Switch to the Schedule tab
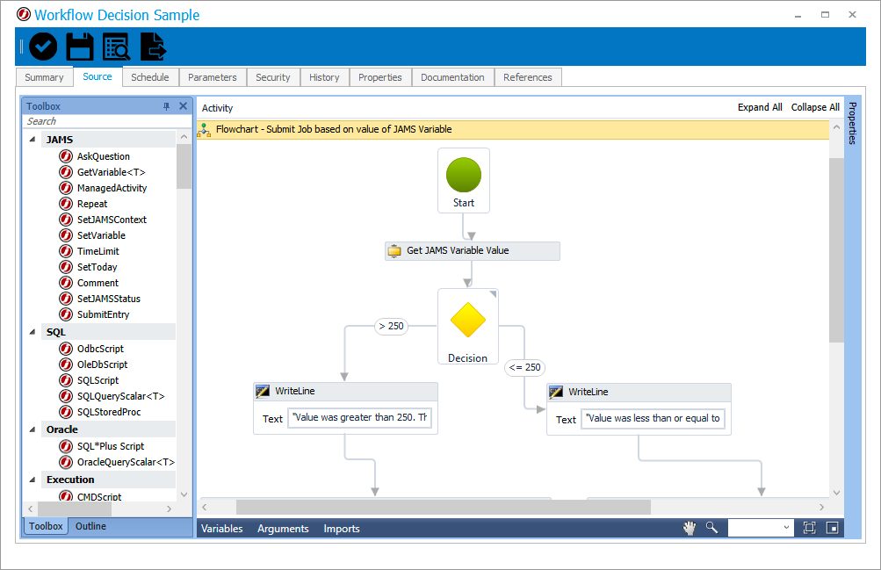Screen dimensions: 881x570 click(x=150, y=77)
